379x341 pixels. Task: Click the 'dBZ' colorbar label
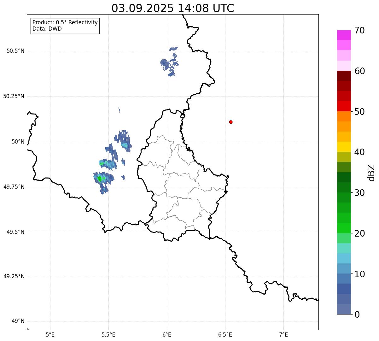(371, 172)
